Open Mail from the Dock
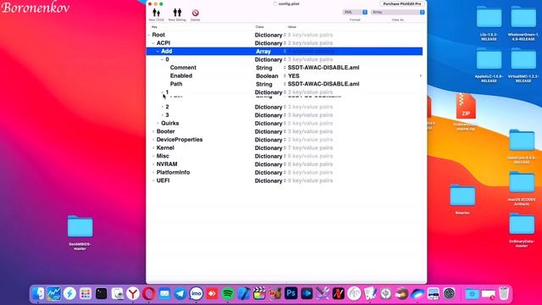Screen dimensions: 542x305 click(164, 294)
